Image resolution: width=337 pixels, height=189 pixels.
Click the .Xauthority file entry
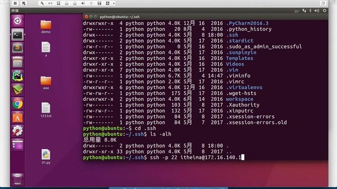[243, 105]
